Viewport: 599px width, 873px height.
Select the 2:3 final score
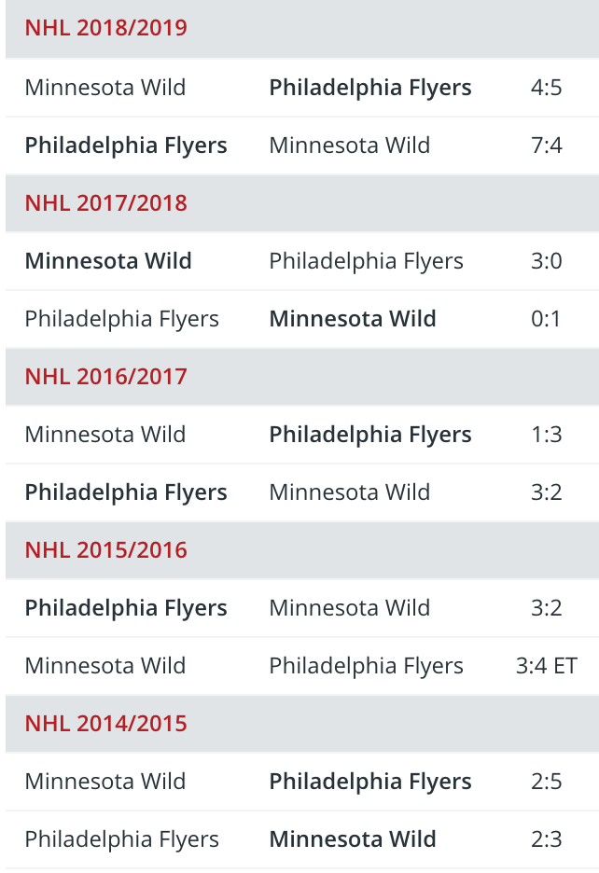pos(546,839)
